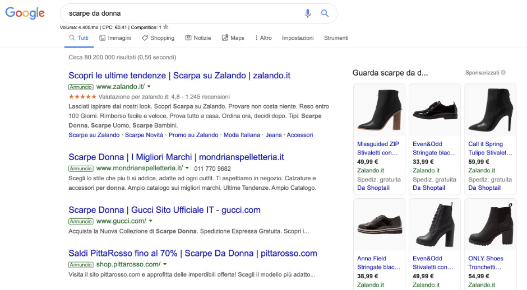Click the five-star rating for zalando.it
The width and height of the screenshot is (527, 290).
tap(82, 97)
